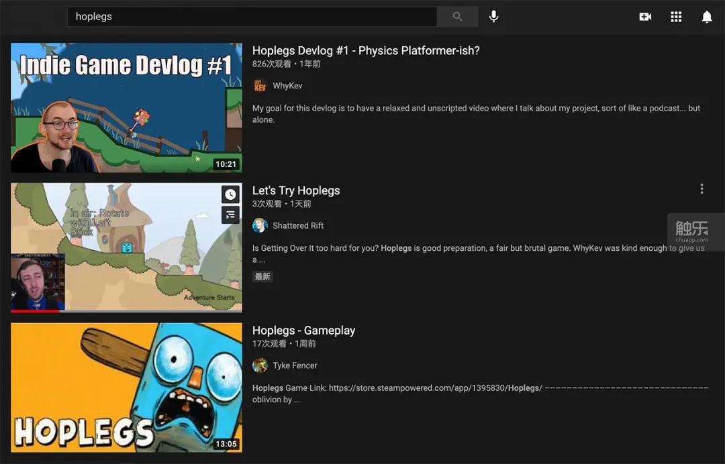Open Let's Try Hoplegs video title
The height and width of the screenshot is (464, 725).
click(x=296, y=190)
